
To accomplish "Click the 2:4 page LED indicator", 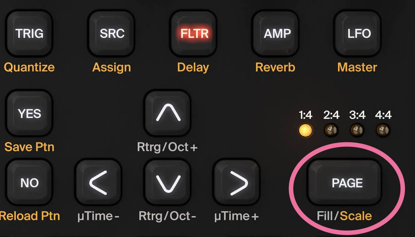I will click(x=331, y=130).
